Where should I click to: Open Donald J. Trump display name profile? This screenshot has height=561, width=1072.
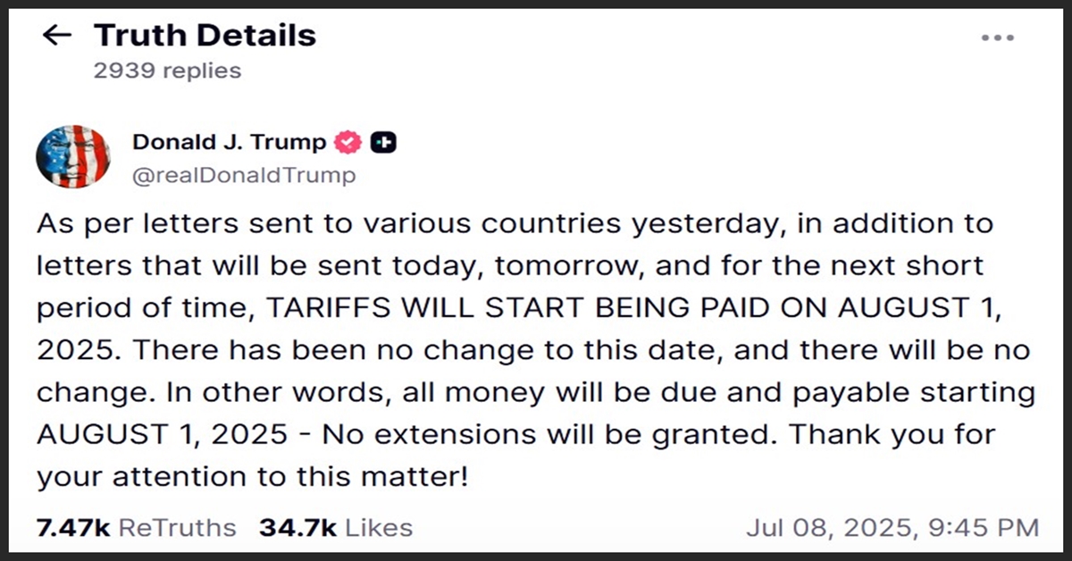[229, 142]
